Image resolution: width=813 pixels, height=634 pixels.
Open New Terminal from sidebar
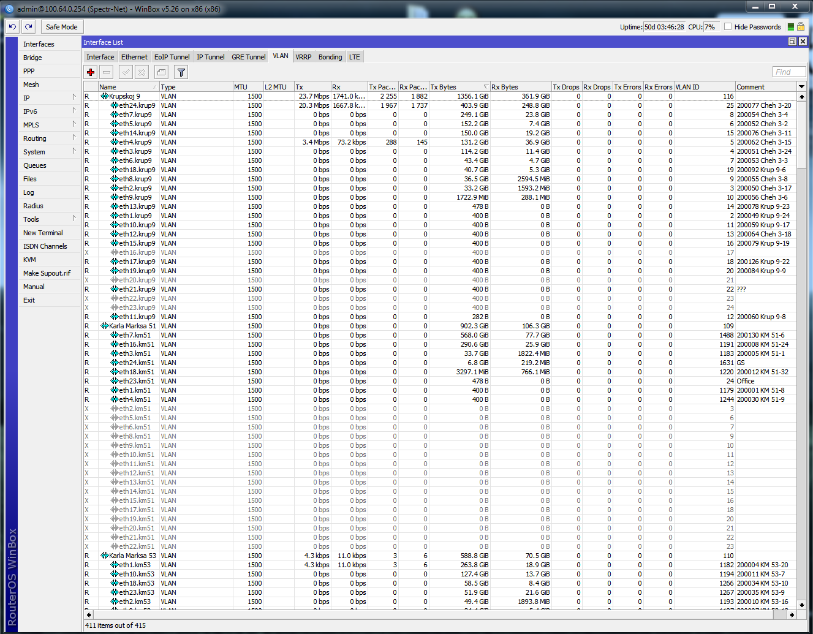tap(43, 233)
